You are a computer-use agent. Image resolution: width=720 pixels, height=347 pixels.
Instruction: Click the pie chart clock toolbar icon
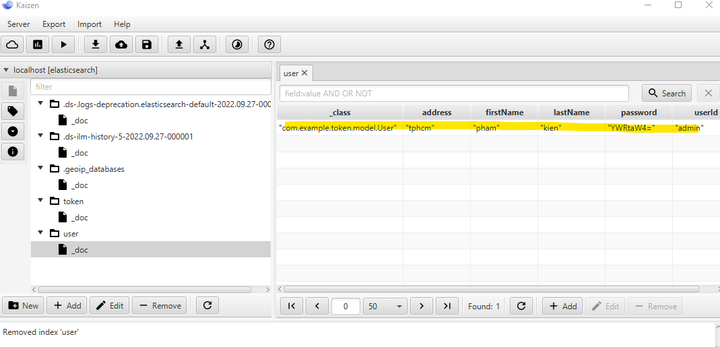tap(237, 44)
